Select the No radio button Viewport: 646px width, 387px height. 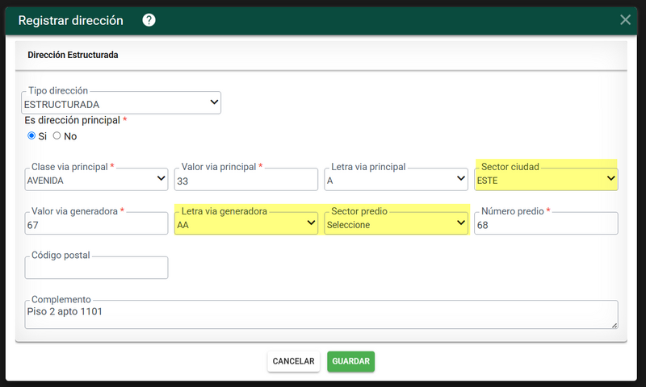[x=57, y=135]
